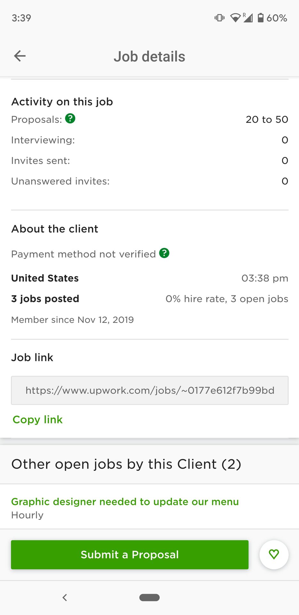Tap the United States client location
The height and width of the screenshot is (615, 299).
coord(45,278)
